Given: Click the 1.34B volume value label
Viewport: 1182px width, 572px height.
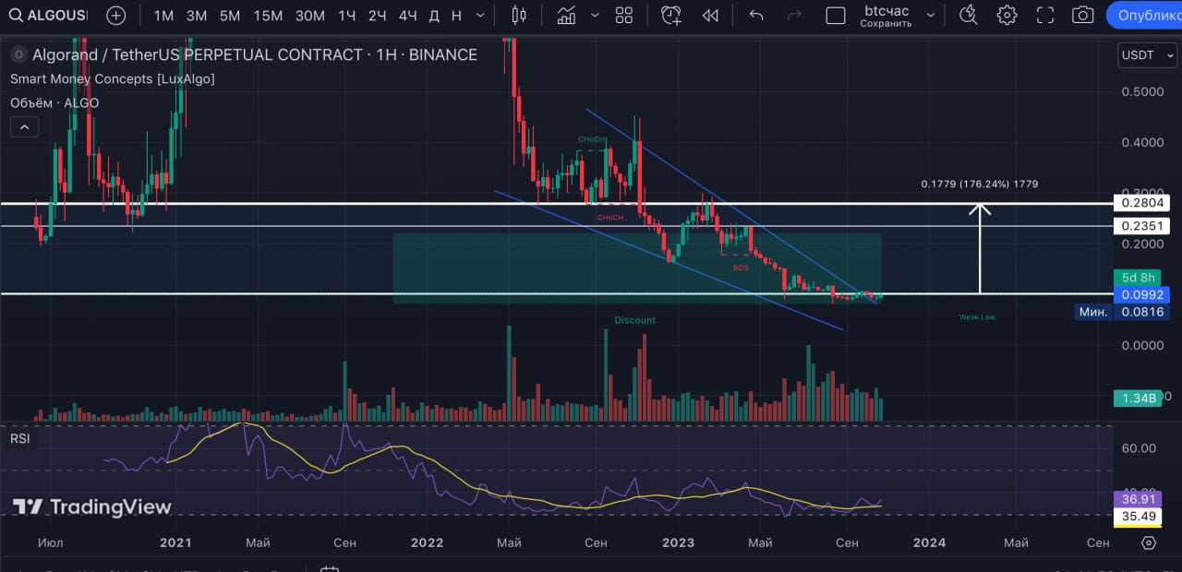Looking at the screenshot, I should pyautogui.click(x=1140, y=399).
